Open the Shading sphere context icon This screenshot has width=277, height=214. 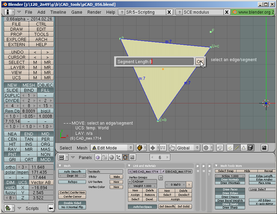(x=111, y=157)
